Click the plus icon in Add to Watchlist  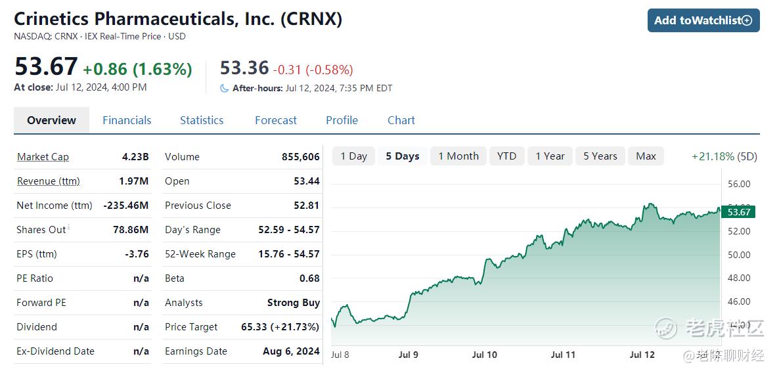[747, 20]
